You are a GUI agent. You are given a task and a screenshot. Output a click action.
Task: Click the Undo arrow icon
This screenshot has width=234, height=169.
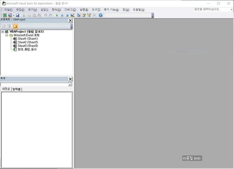[x=45, y=15]
